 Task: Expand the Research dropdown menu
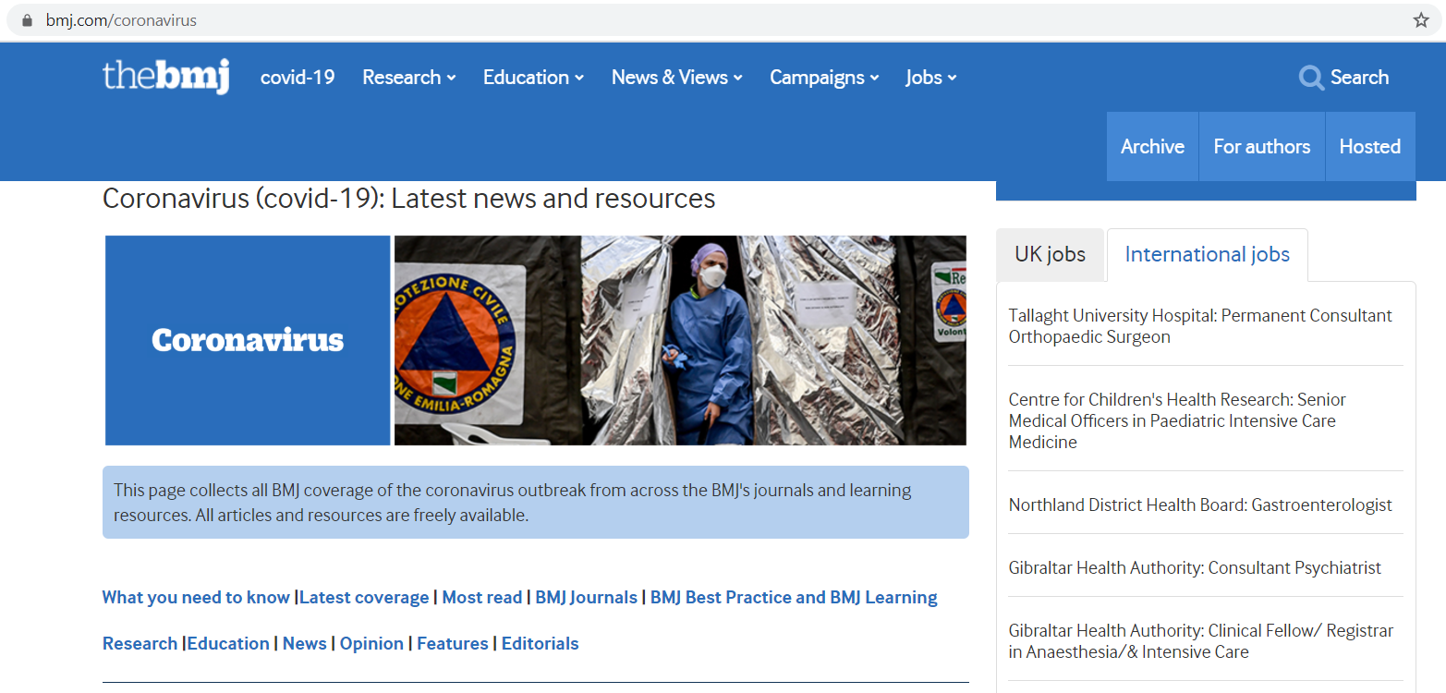click(x=409, y=78)
